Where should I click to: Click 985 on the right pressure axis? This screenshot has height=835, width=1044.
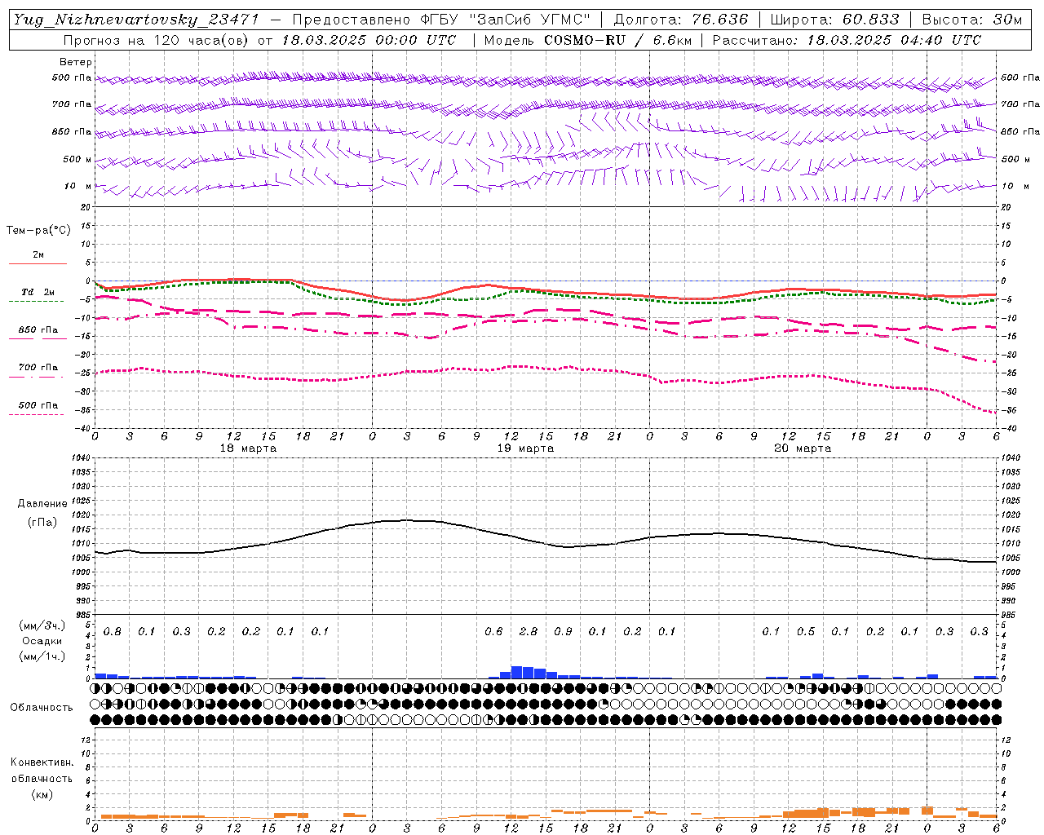[x=1010, y=615]
